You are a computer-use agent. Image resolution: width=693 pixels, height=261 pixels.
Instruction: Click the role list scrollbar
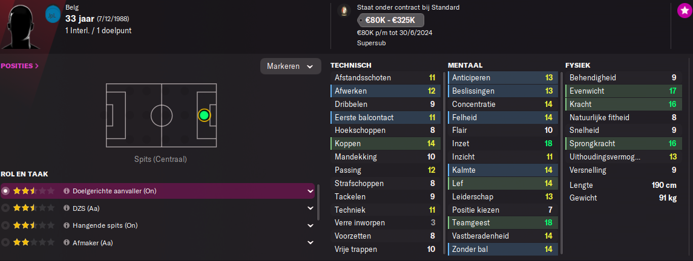point(318,202)
